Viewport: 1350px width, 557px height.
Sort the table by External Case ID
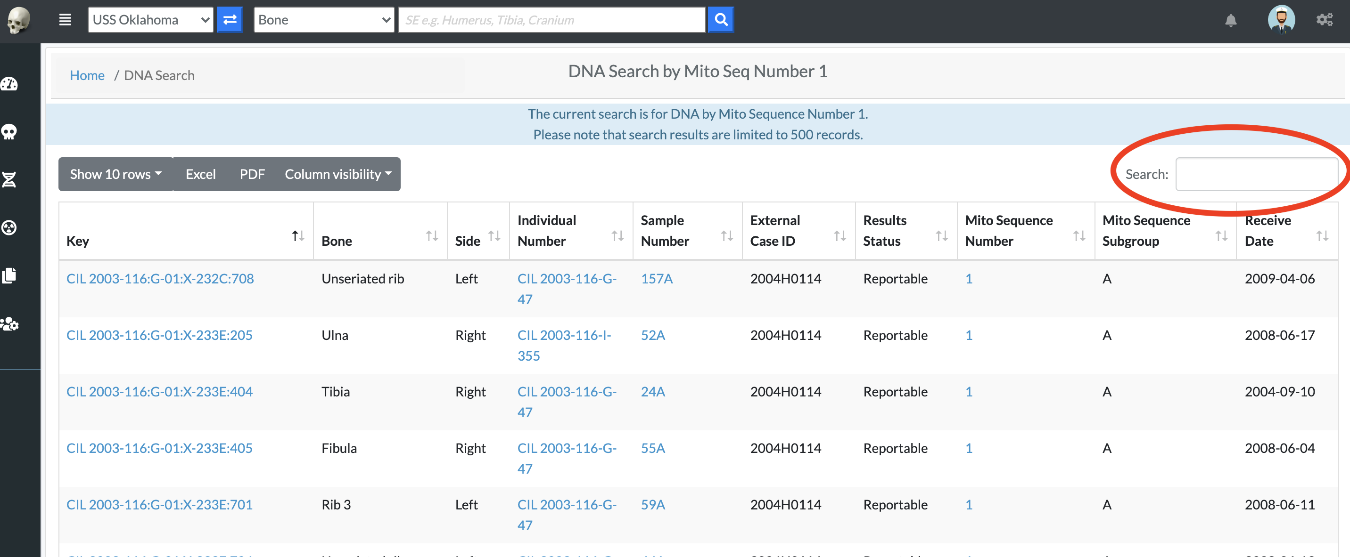point(798,231)
